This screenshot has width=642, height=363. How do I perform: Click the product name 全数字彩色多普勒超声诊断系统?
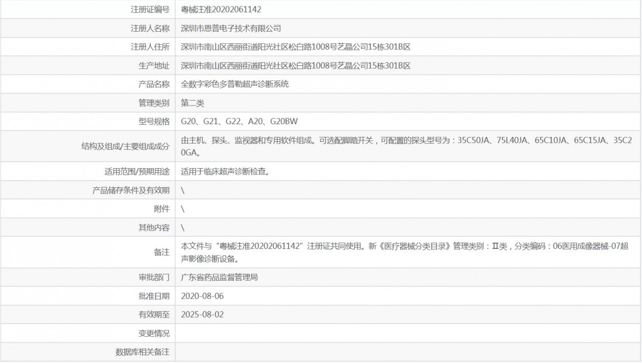[235, 84]
